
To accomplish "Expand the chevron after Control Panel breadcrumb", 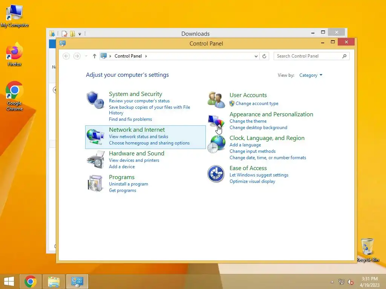I will pyautogui.click(x=146, y=56).
